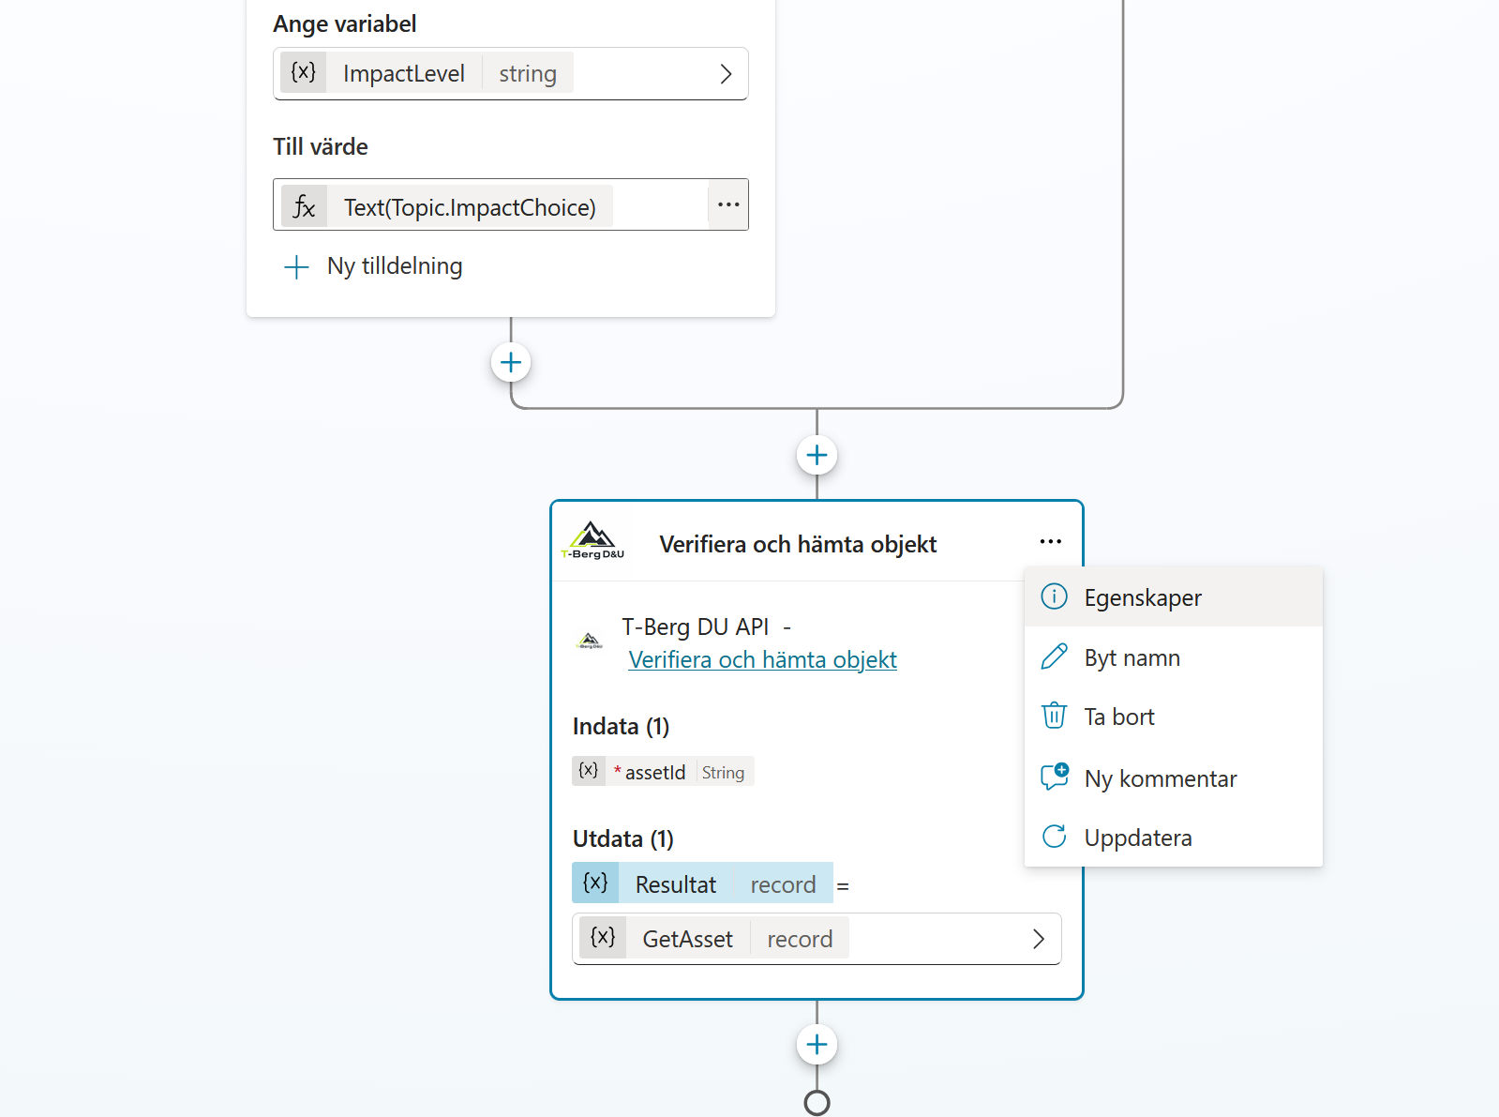This screenshot has height=1117, width=1499.
Task: Click the end-of-flow circle node
Action: coord(817,1103)
